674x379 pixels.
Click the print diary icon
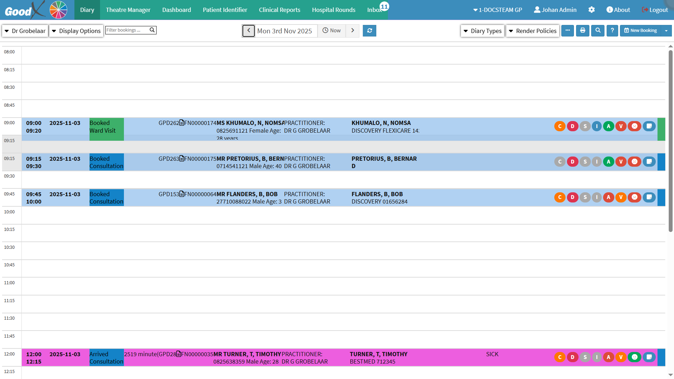pos(583,31)
